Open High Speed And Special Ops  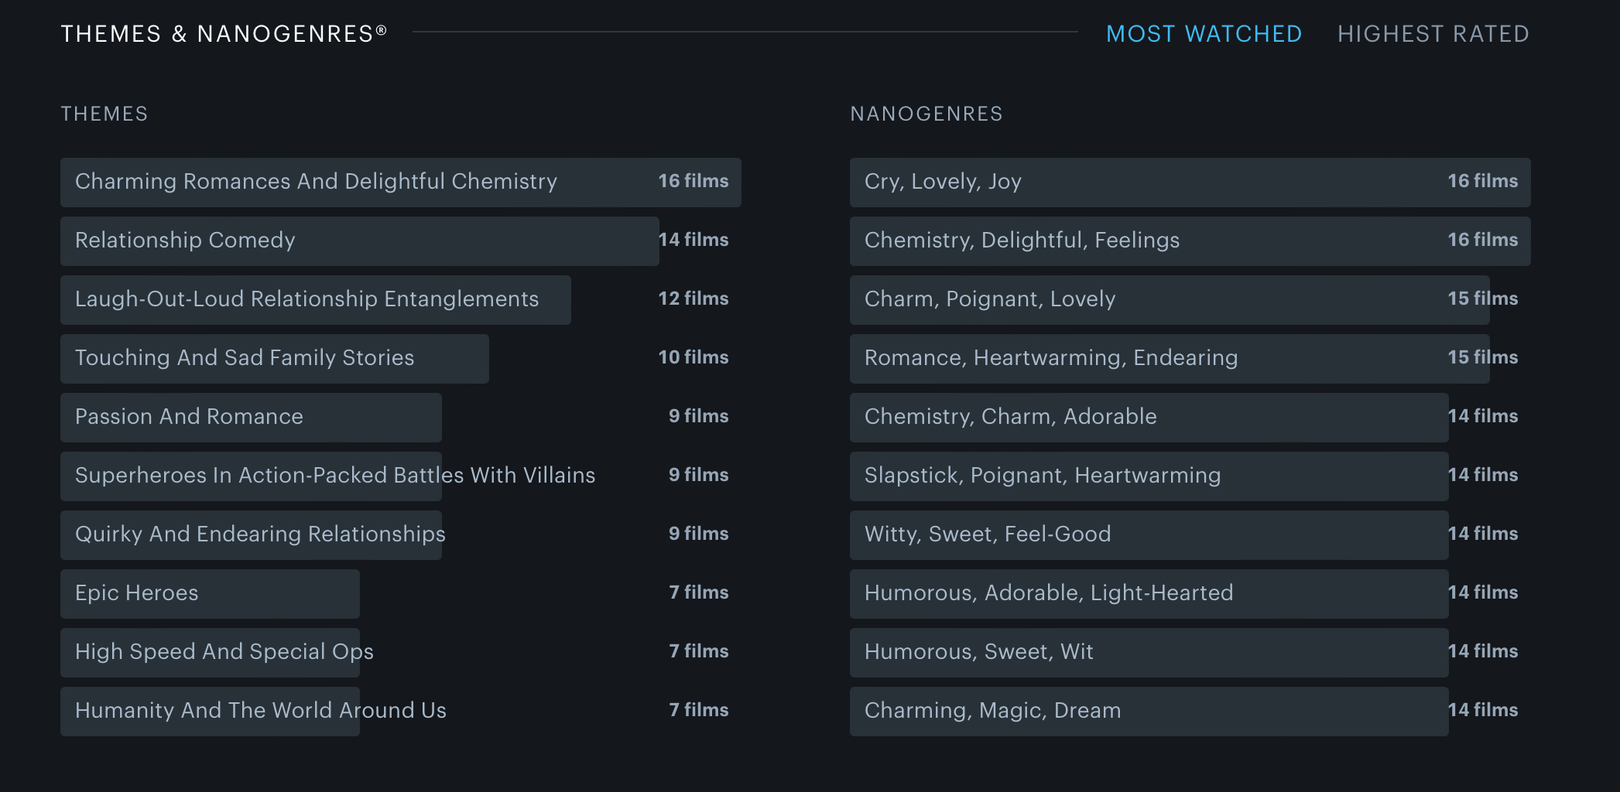(224, 652)
